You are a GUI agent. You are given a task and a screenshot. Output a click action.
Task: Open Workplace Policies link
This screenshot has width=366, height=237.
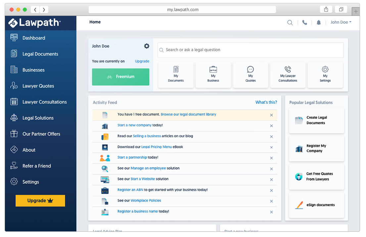coord(146,201)
